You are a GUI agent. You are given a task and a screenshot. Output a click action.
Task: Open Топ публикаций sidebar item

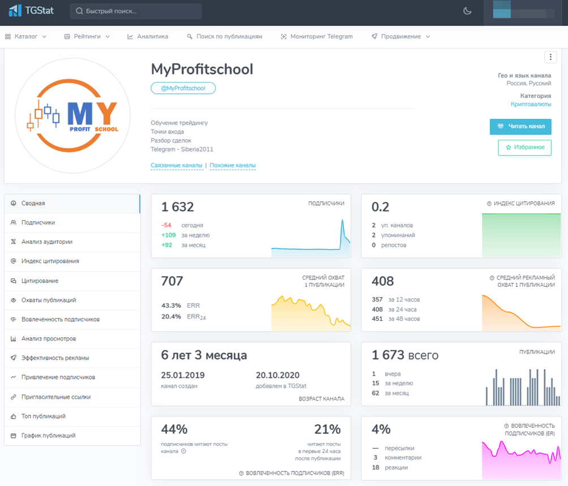pos(72,416)
